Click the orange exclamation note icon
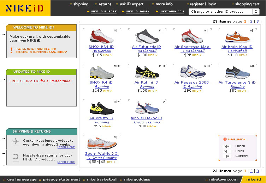The height and width of the screenshot is (183, 266). pyautogui.click(x=11, y=50)
